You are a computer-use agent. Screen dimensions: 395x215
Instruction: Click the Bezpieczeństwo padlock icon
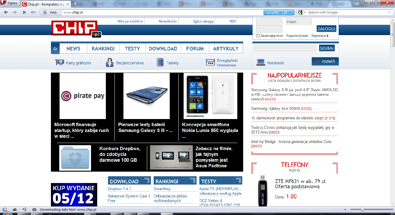tap(110, 62)
